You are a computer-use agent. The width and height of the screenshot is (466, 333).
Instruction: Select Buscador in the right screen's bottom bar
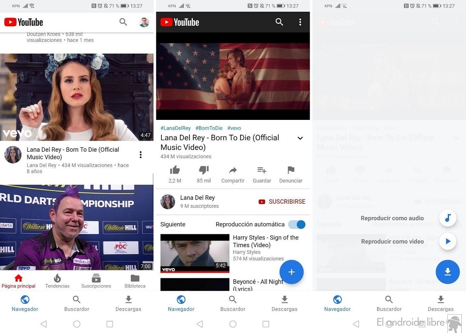click(x=389, y=304)
